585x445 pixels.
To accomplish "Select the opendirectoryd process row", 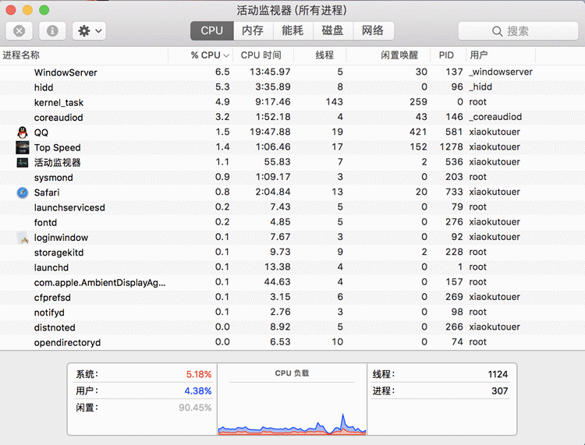I will click(x=292, y=342).
